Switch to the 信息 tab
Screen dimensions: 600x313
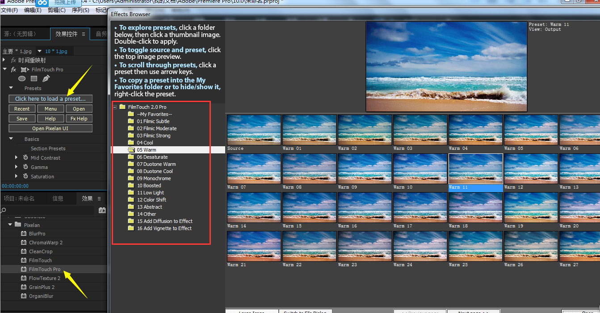click(58, 198)
